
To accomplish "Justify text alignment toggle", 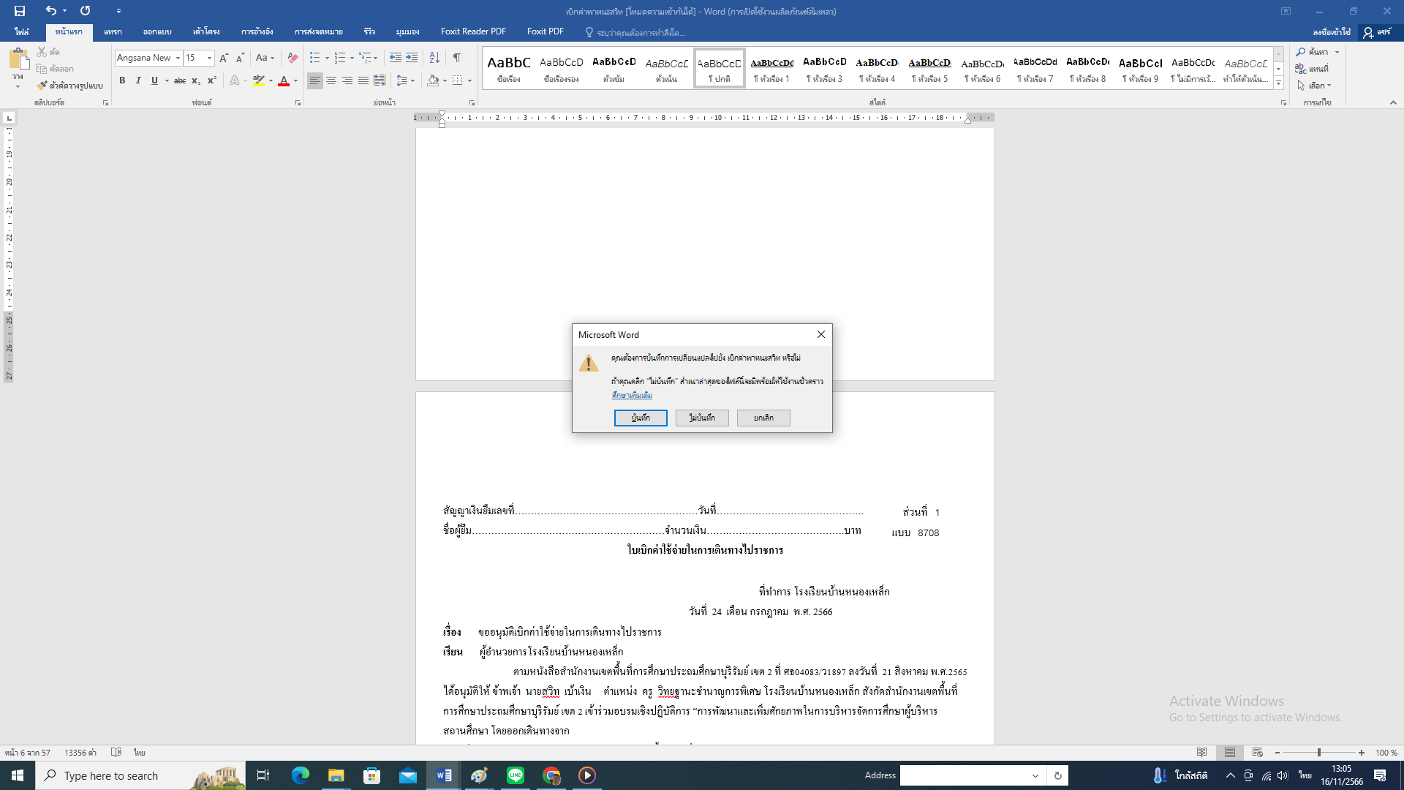I will (x=363, y=80).
